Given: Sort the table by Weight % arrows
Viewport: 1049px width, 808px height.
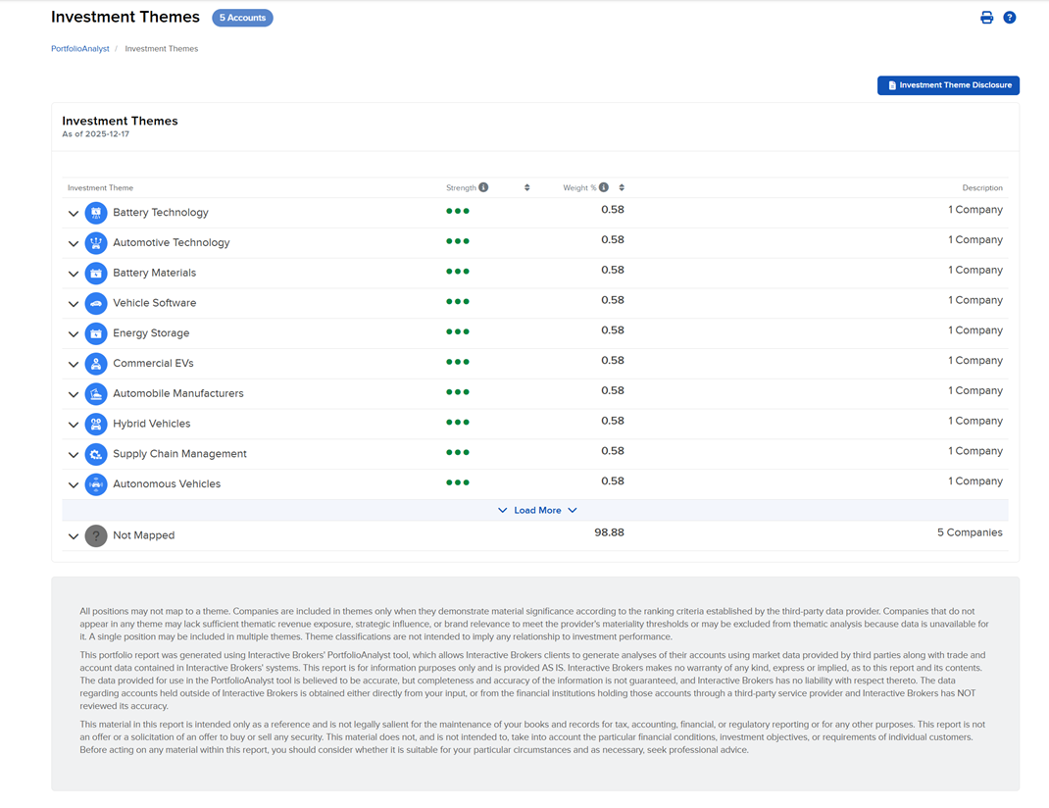Looking at the screenshot, I should tap(622, 187).
